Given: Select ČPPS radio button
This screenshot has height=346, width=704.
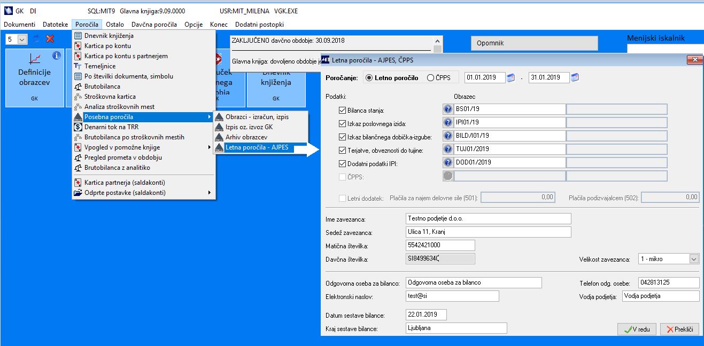Looking at the screenshot, I should click(x=430, y=78).
